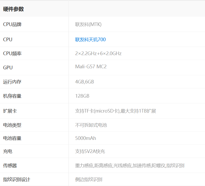Select the 支持TF卡(microSD卡) expansion value
The width and height of the screenshot is (205, 186).
tap(116, 111)
